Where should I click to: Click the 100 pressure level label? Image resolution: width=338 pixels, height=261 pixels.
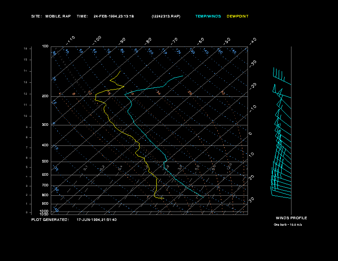pyautogui.click(x=45, y=46)
